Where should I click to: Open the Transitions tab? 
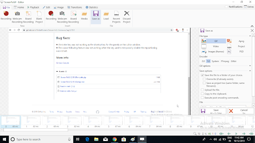75,7
